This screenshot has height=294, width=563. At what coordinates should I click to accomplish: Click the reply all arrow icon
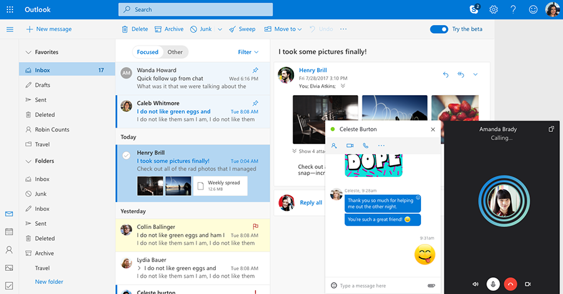pos(460,74)
